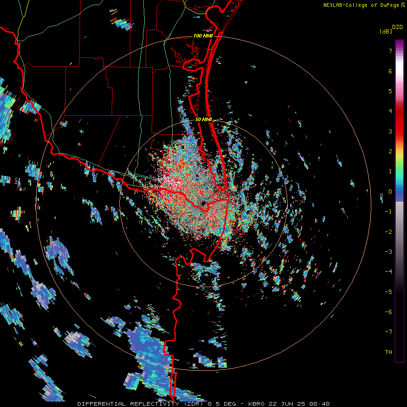Click the 1 value on the scale
Screen dimensions: 407x407
(x=390, y=171)
